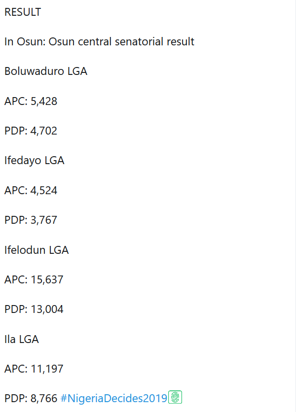Click the PDP: 4,702 result line

pos(31,131)
